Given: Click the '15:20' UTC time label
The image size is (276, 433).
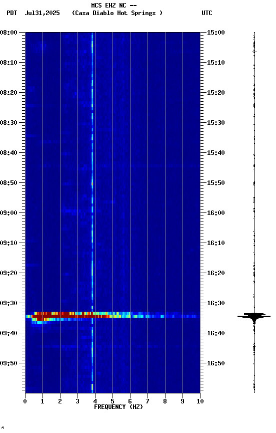Looking at the screenshot, I should pos(216,93).
